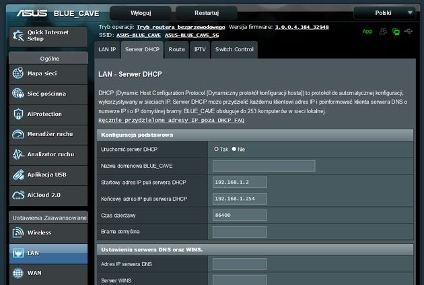This screenshot has height=285, width=424.
Task: Open Quick Internet Setup wizard icon
Action: (18, 36)
